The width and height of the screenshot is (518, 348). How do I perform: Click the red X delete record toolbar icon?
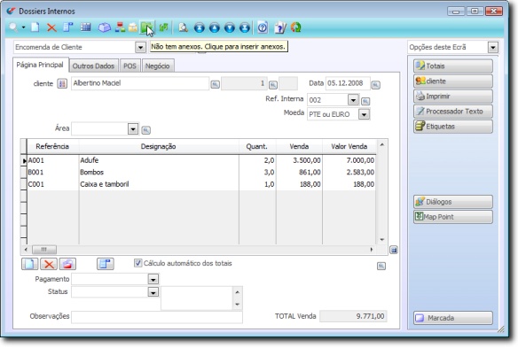pos(51,27)
